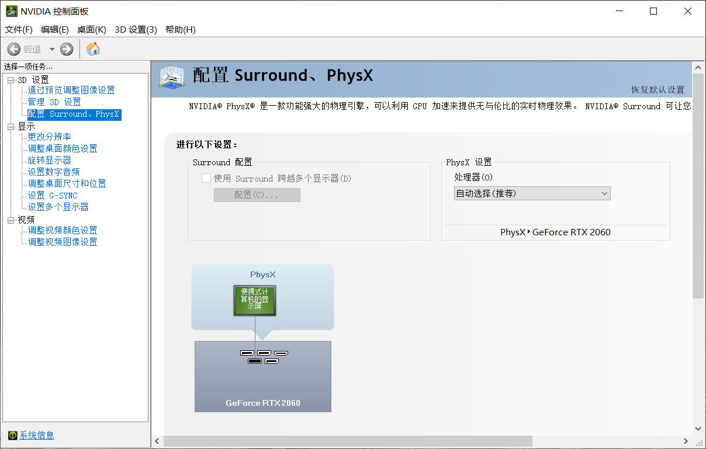
Task: Click the first DisplayPort connector icon
Action: coord(247,353)
